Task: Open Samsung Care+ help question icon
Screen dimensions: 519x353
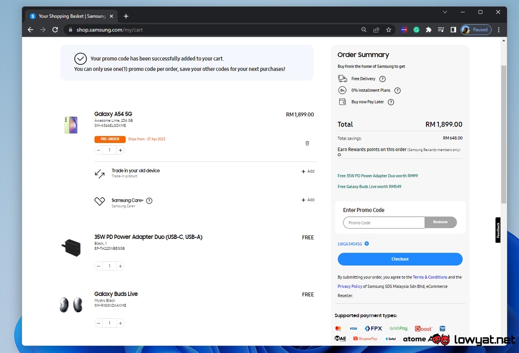Action: point(149,200)
